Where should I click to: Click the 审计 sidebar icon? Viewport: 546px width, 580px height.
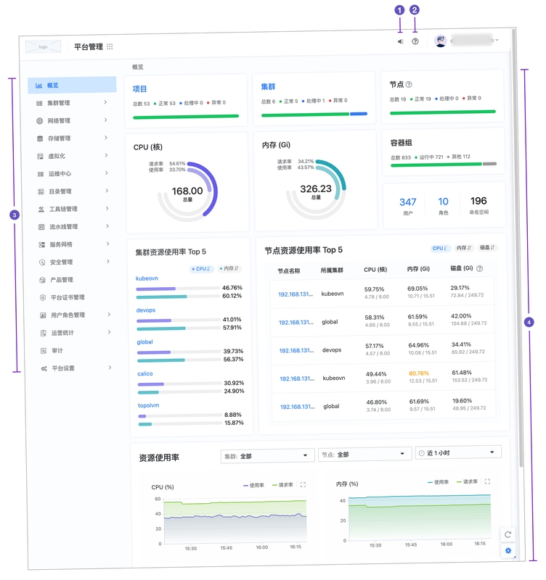[x=44, y=351]
